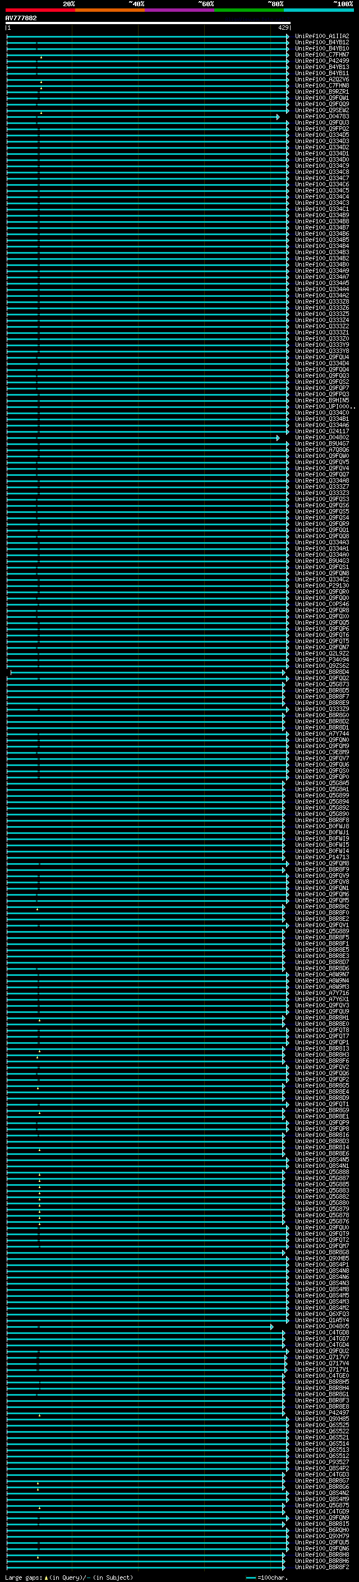This screenshot has height=1582, width=359.
Task: Click the UniRef100_Q333Y9 label
Action: [322, 345]
